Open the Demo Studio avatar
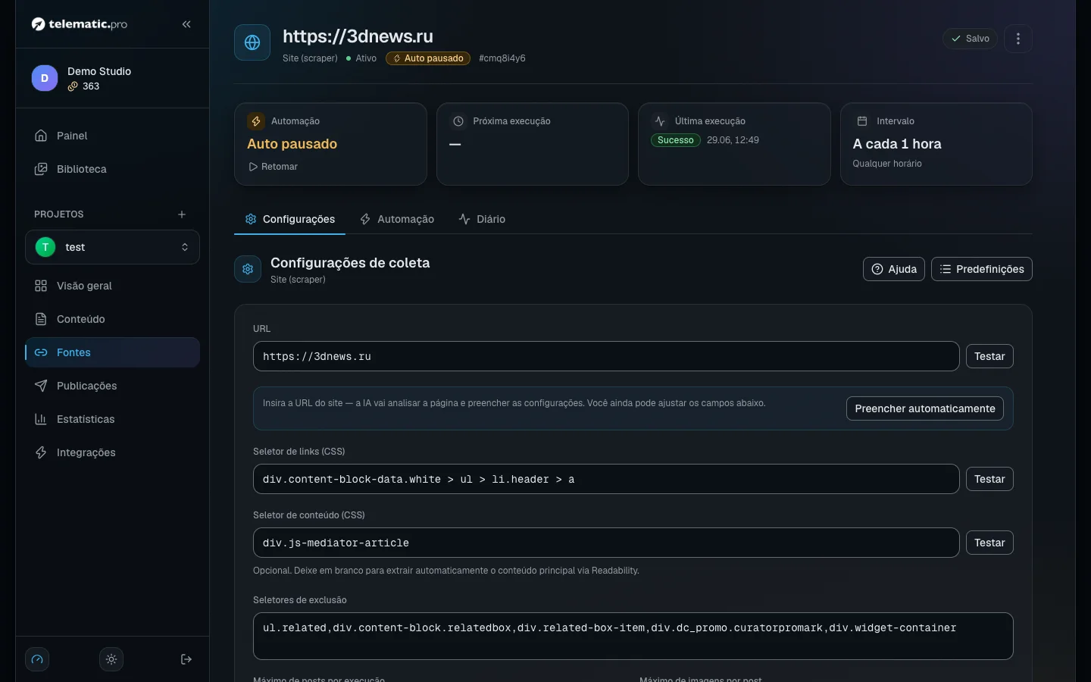Screen dimensions: 1091x682 tap(45, 78)
